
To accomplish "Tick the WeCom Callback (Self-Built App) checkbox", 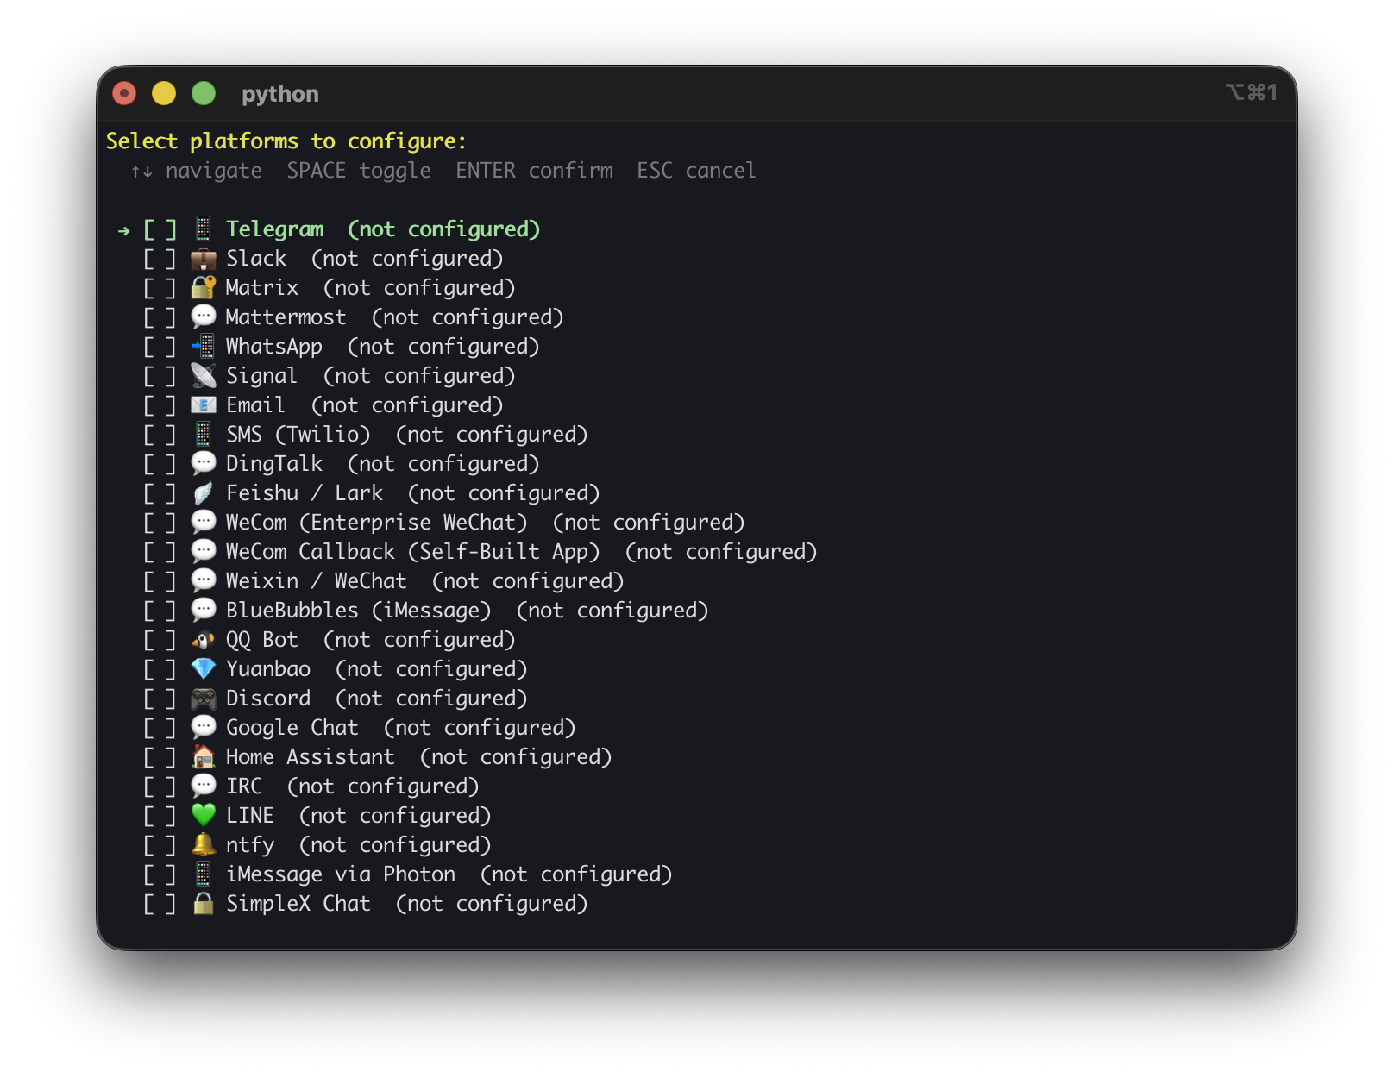I will point(160,552).
